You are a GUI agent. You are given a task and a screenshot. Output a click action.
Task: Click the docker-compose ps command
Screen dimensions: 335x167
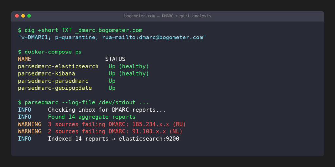(50, 52)
